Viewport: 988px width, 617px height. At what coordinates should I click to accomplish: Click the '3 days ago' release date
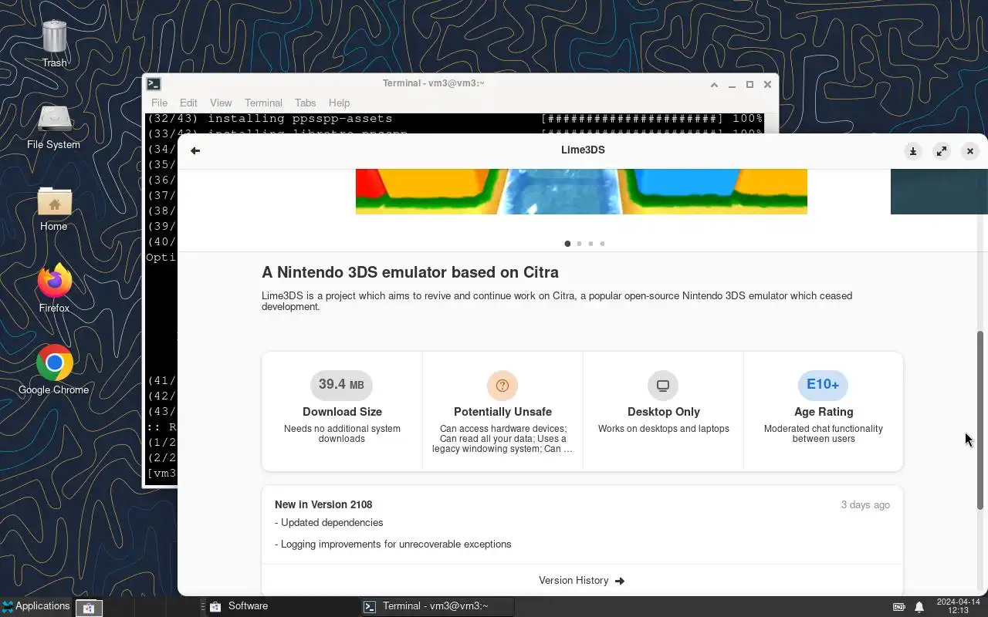tap(865, 504)
